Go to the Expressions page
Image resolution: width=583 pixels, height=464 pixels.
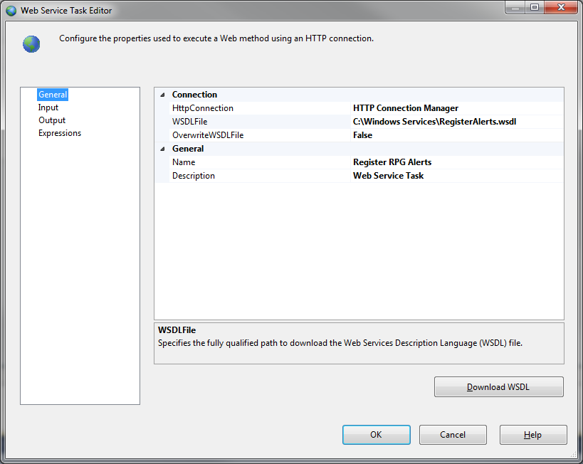coord(60,133)
